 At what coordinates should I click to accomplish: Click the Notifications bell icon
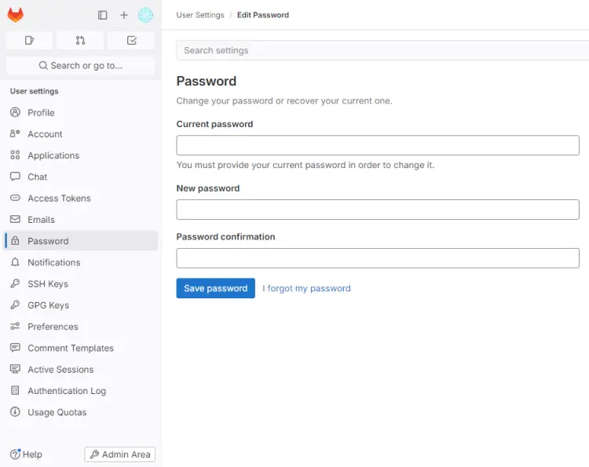[15, 262]
